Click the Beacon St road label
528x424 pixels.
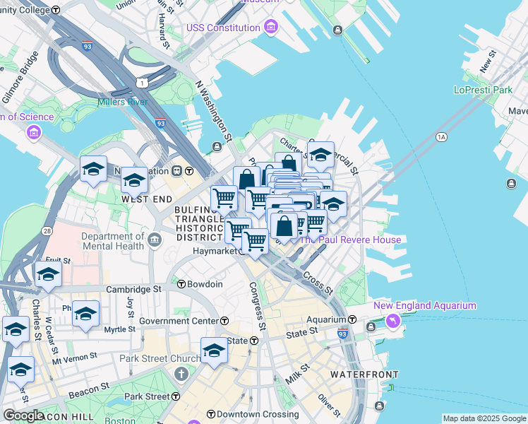point(89,391)
